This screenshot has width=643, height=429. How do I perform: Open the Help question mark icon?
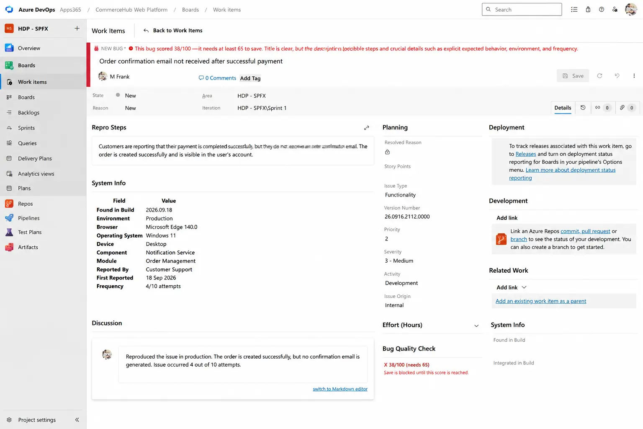point(602,9)
